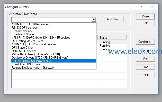Click the question mark help icon in title bar
Viewport: 162px width, 102px height.
coord(141,7)
